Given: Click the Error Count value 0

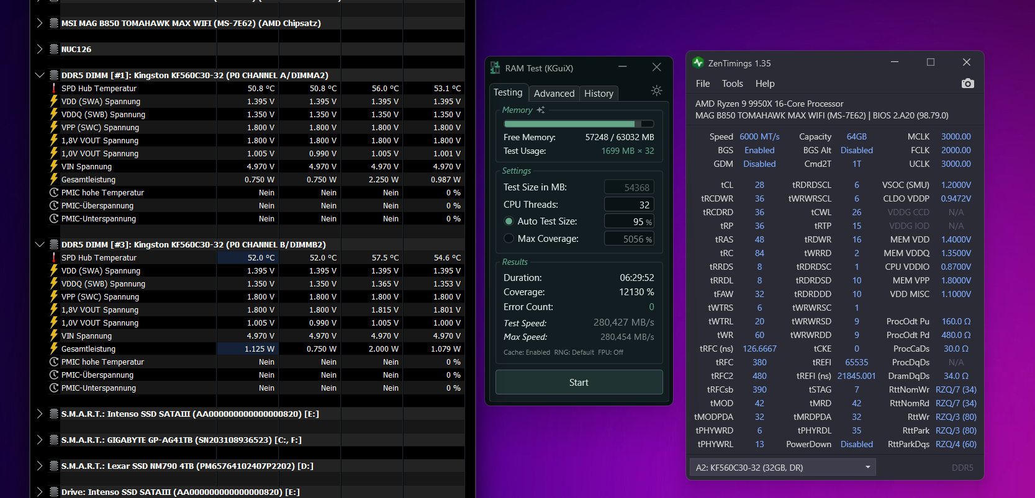Looking at the screenshot, I should coord(651,307).
